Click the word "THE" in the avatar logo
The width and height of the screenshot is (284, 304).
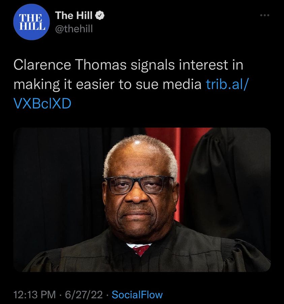pos(29,18)
